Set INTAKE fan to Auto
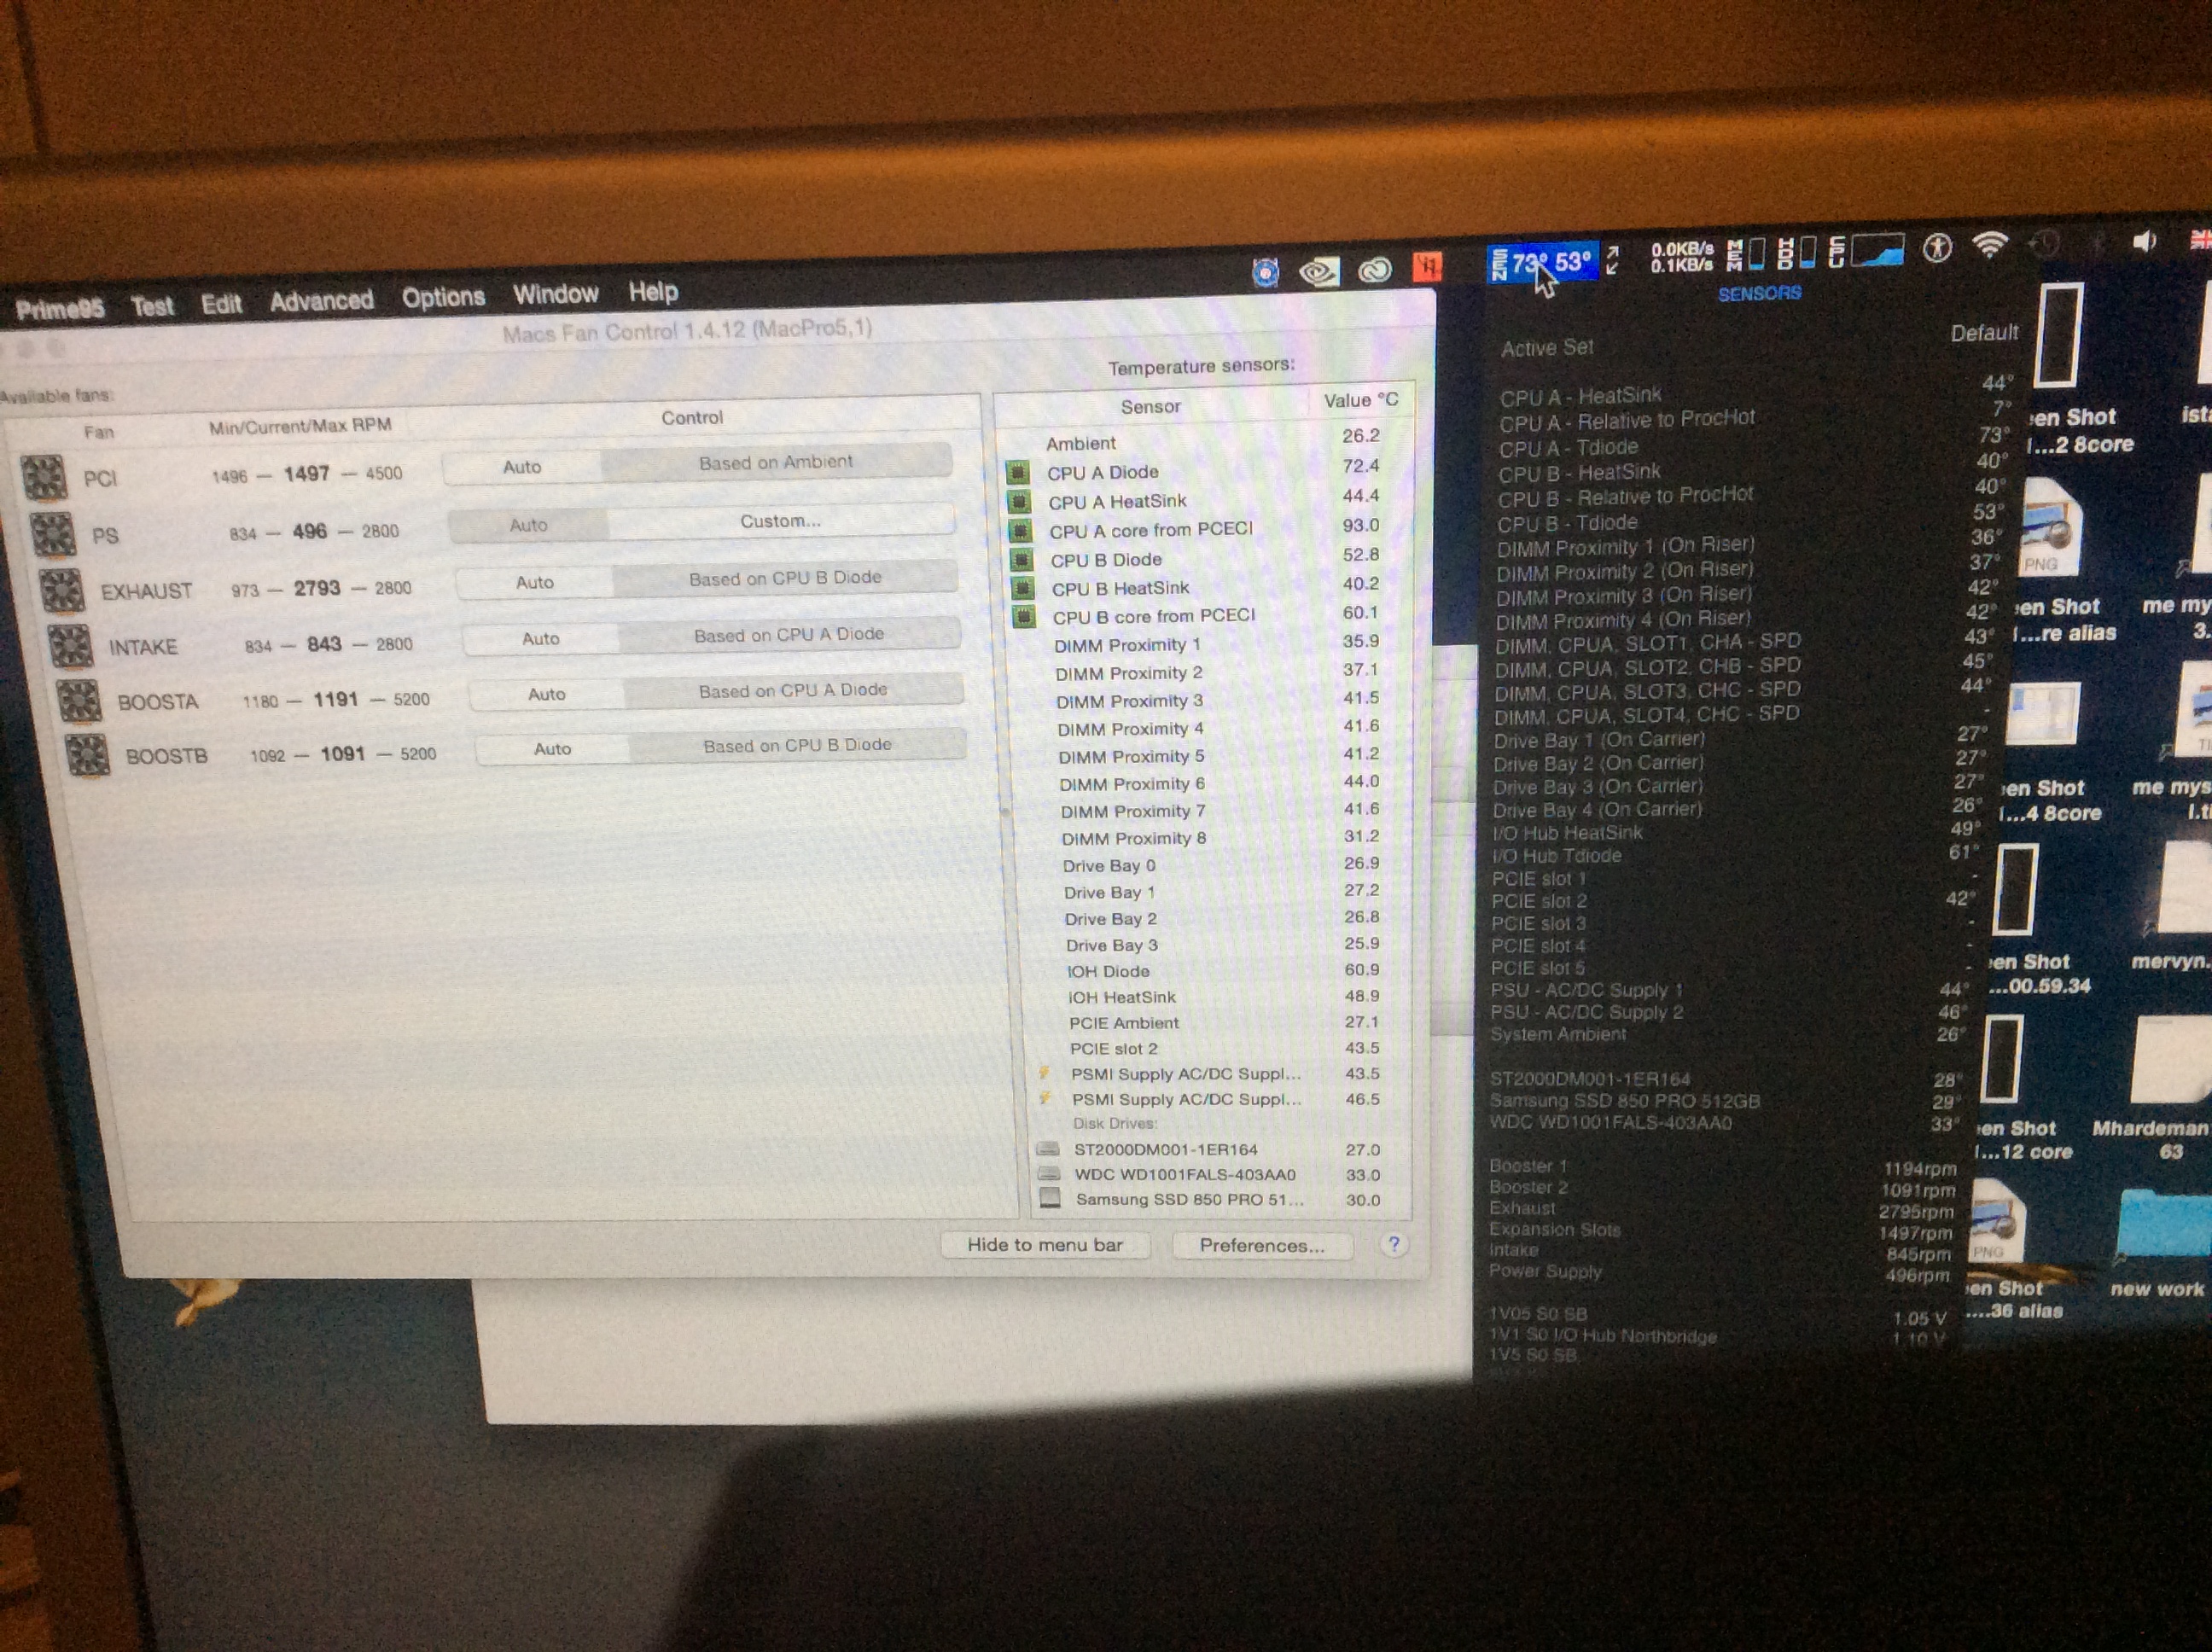 click(x=540, y=638)
